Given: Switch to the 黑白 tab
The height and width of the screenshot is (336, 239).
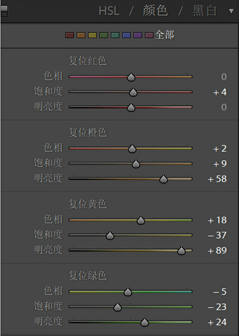Looking at the screenshot, I should click(205, 11).
